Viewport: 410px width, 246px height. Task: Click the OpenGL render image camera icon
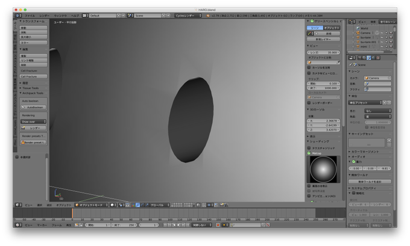point(222,205)
